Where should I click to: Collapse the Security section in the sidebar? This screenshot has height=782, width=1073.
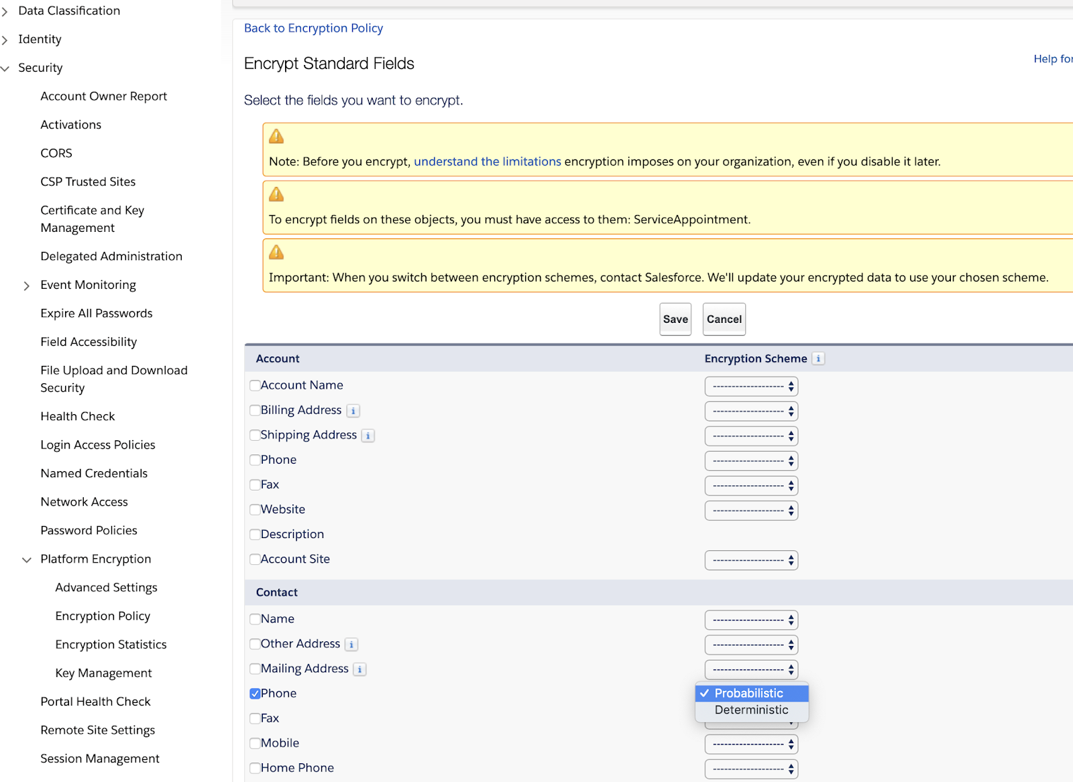click(7, 68)
